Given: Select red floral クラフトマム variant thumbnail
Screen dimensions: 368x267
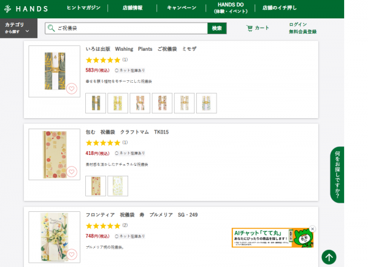Looking at the screenshot, I should click(96, 186).
